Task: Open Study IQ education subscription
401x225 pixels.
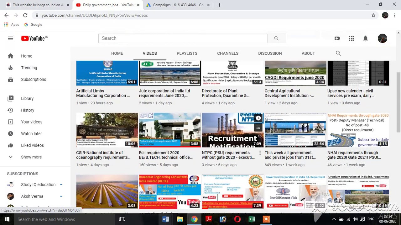Action: pyautogui.click(x=35, y=184)
